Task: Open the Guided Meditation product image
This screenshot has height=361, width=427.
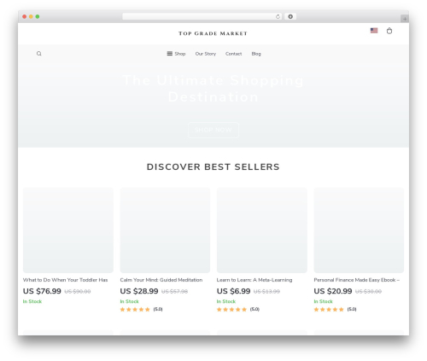Action: pyautogui.click(x=165, y=230)
